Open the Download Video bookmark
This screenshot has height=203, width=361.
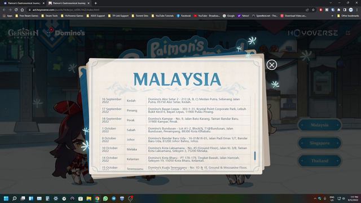293,16
